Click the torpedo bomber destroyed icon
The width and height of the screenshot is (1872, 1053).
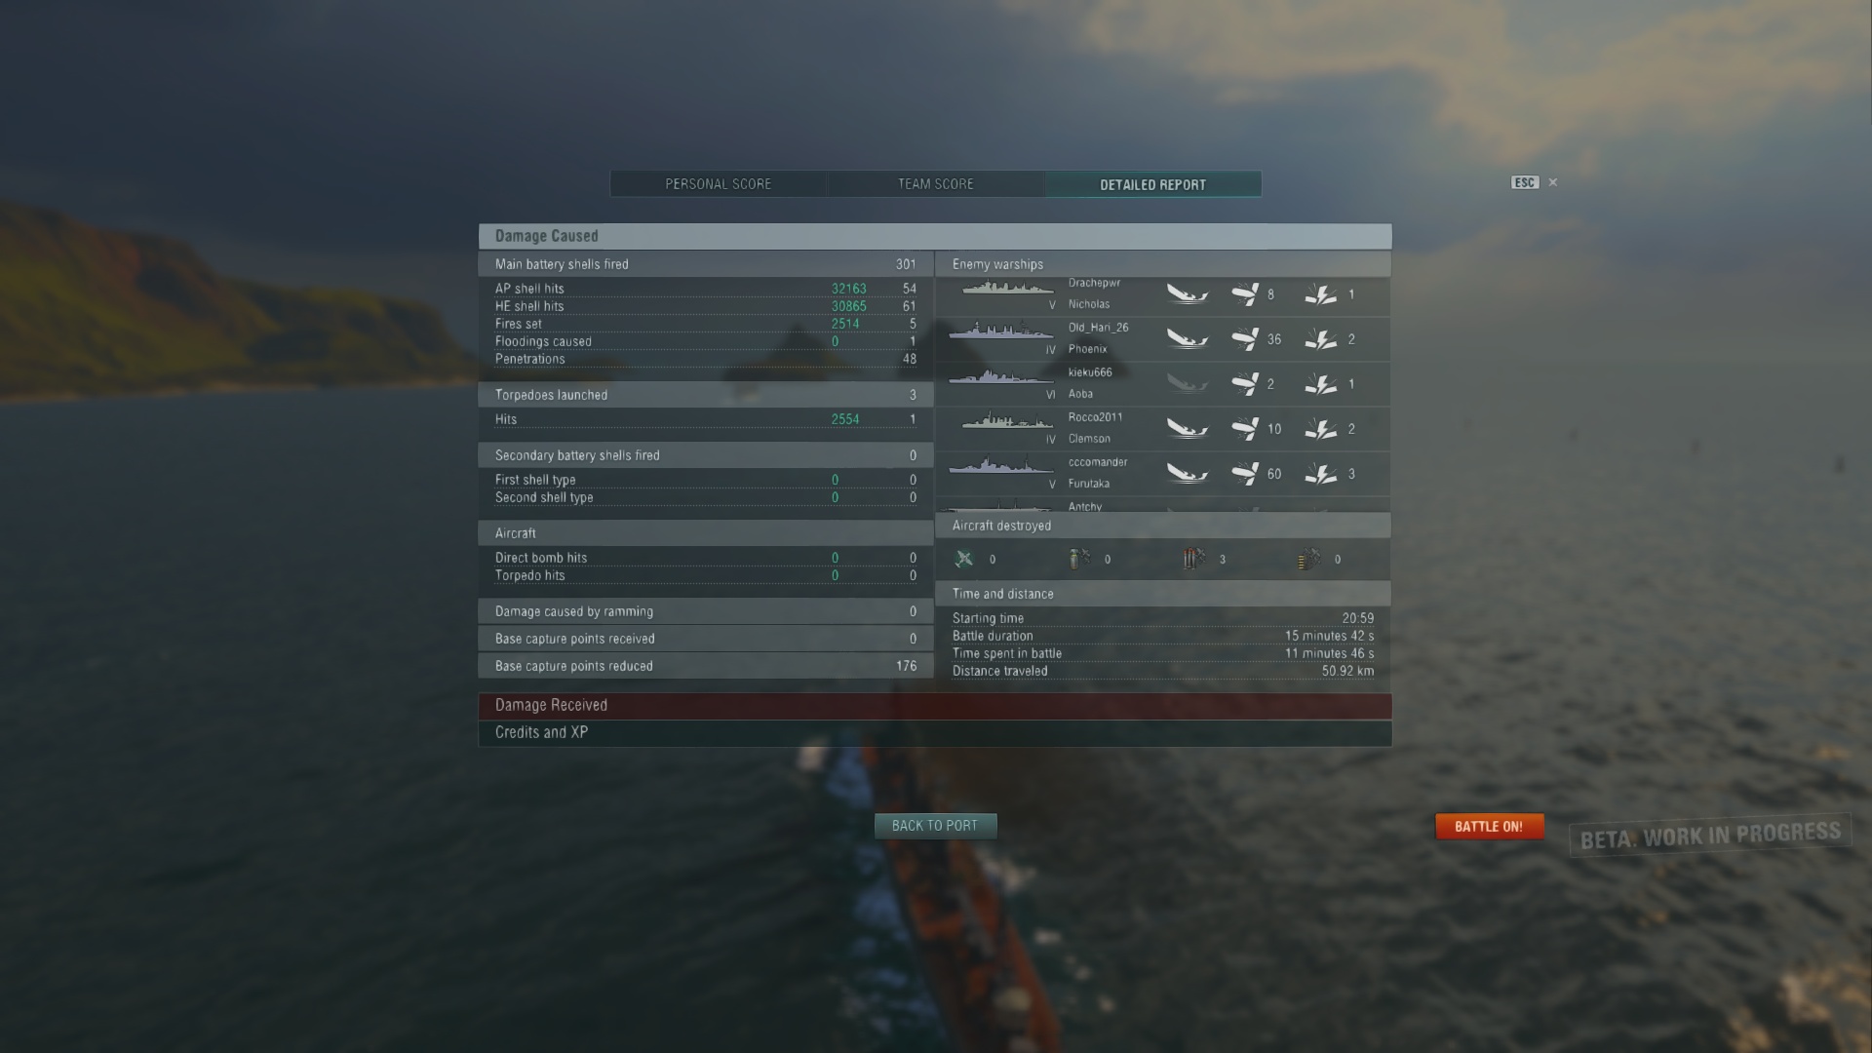point(1194,559)
